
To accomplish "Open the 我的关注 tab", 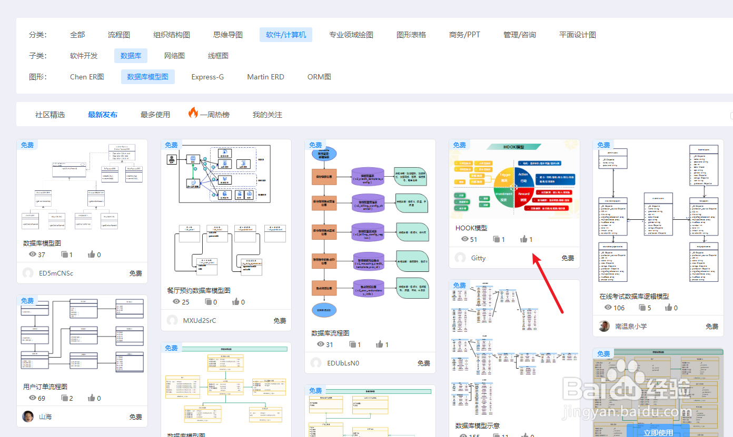I will click(267, 114).
